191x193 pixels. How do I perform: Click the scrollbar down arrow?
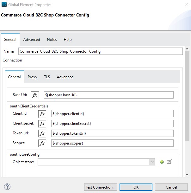(x=187, y=174)
